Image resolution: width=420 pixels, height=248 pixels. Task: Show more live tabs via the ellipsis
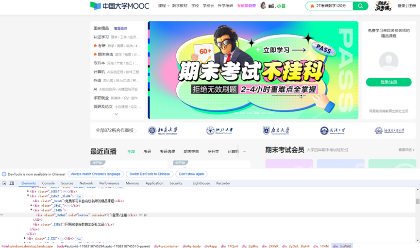point(244,151)
